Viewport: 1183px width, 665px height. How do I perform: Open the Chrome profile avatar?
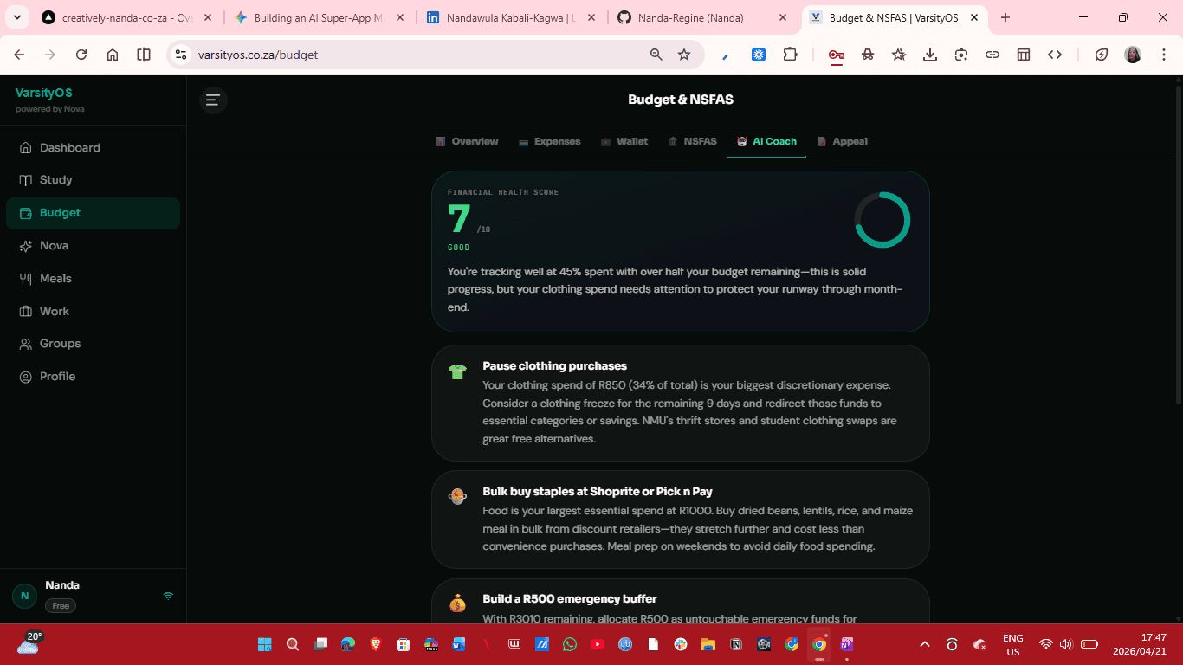point(1133,55)
